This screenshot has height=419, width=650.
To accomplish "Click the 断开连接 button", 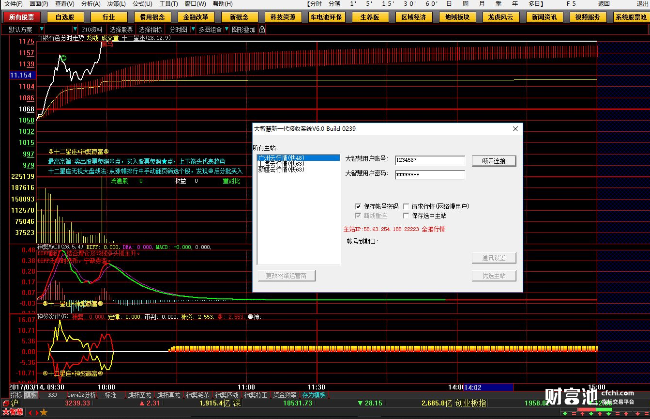I will pyautogui.click(x=494, y=161).
